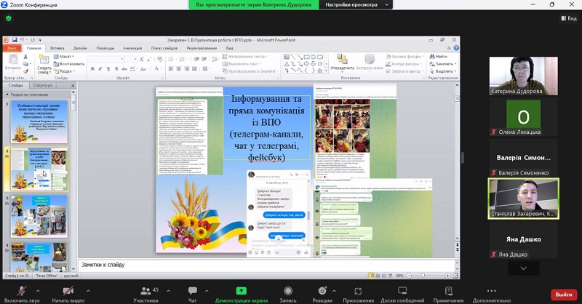The image size is (582, 304).
Task: Open the Настройки просмотра dropdown
Action: pos(356,5)
